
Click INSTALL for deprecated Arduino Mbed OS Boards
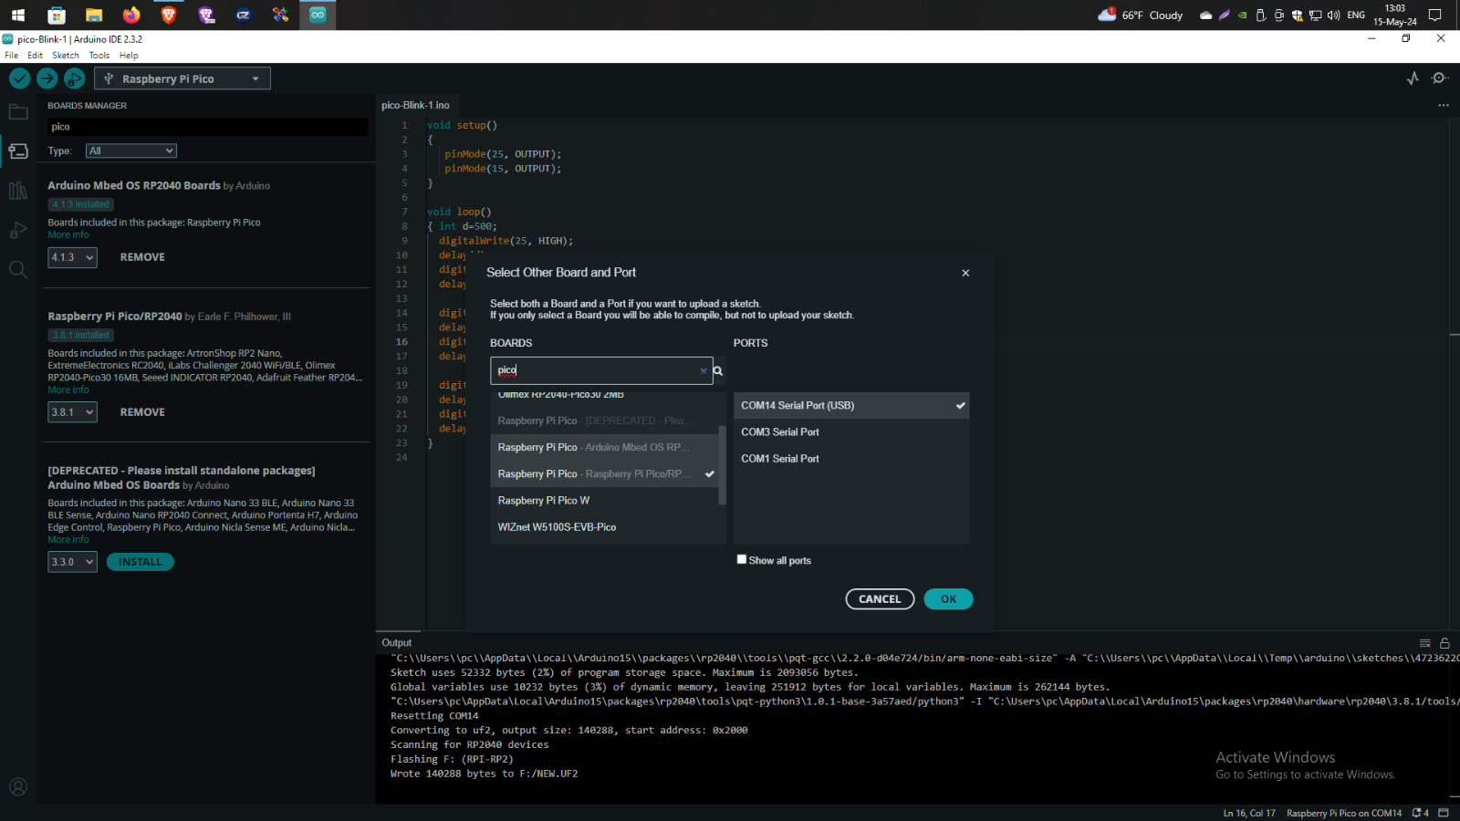coord(141,562)
